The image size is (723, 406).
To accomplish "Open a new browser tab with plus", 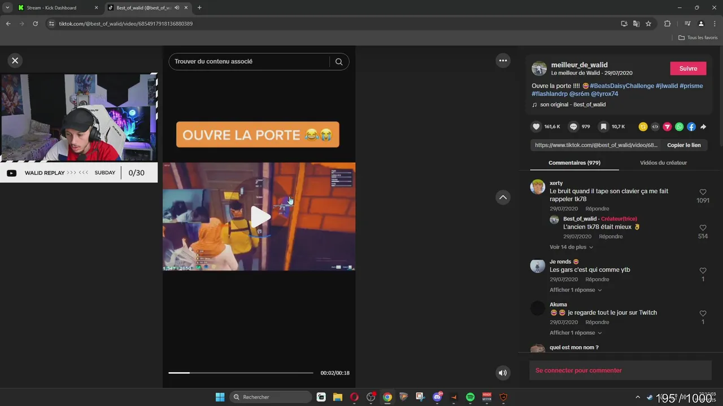I will click(x=199, y=8).
